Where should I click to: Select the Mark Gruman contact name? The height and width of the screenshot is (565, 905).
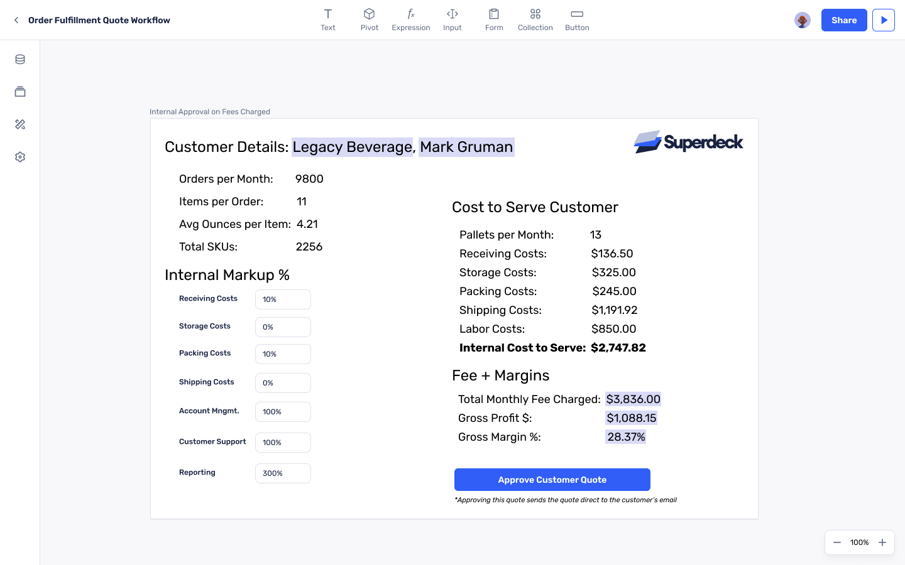coord(466,147)
